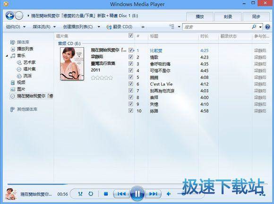Click the playback seek progress bar

137,184
